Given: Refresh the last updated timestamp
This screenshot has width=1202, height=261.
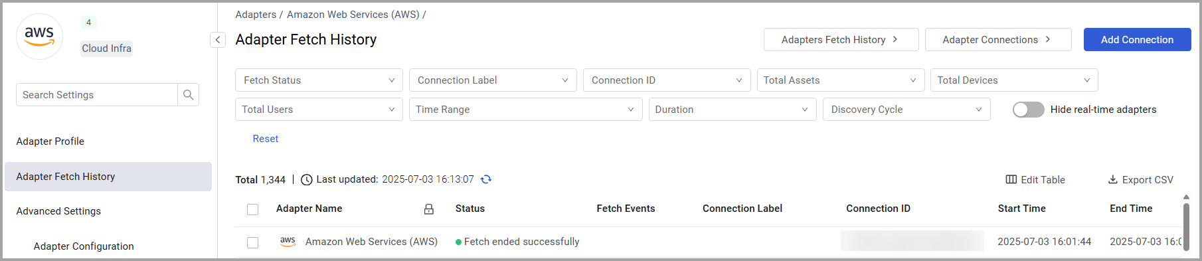Looking at the screenshot, I should pos(486,179).
